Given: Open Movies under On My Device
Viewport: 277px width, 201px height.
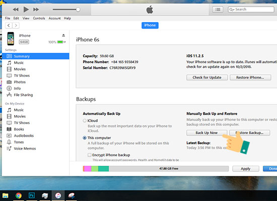Looking at the screenshot, I should [20, 117].
